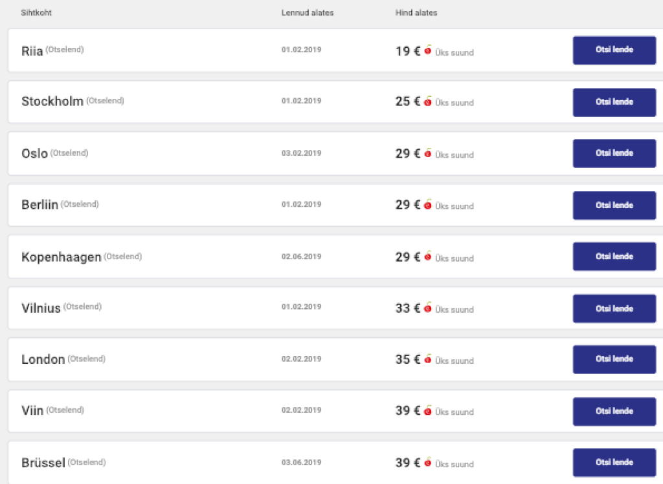
Task: Click the Sihtkoht column header
Action: pos(36,13)
